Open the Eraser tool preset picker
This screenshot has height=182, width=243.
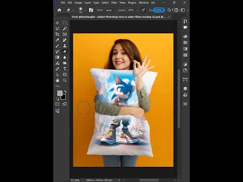coord(70,10)
